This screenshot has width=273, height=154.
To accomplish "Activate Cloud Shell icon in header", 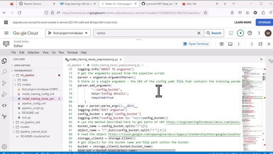I will pos(231,33).
